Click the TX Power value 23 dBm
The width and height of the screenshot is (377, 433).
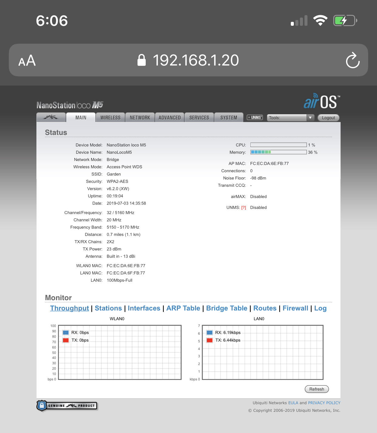pos(114,249)
